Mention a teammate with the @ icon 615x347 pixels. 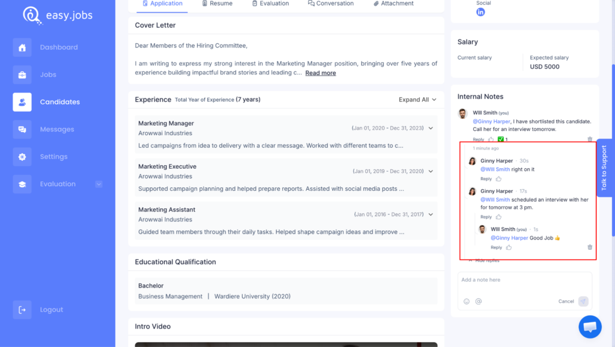tap(479, 301)
